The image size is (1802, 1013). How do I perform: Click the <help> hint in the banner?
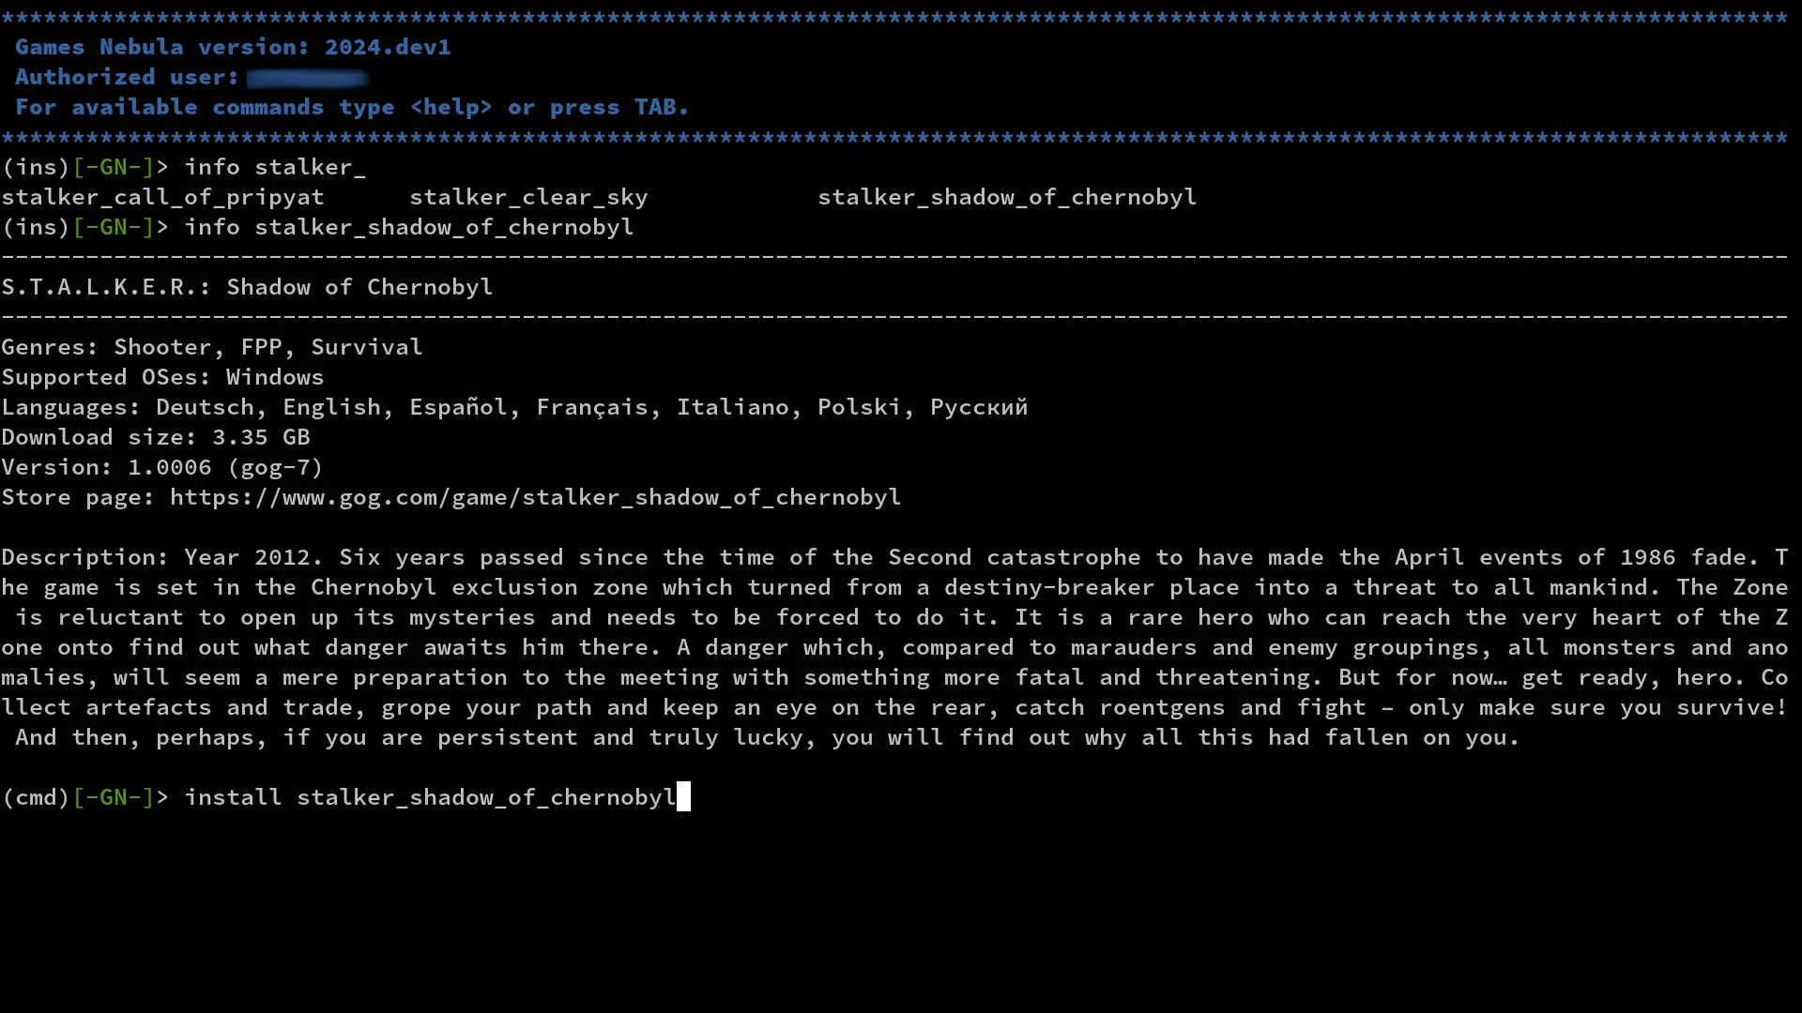coord(450,108)
